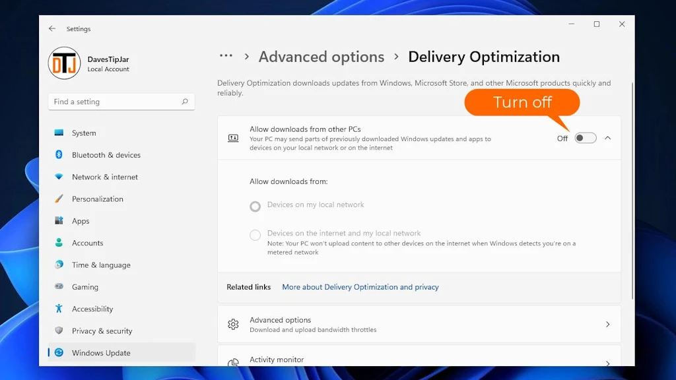Click the System monitor icon in sidebar
The width and height of the screenshot is (676, 380).
coord(59,133)
